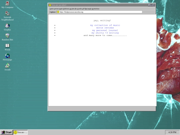Maximize the 'You are an idiot!' window

(151, 5)
